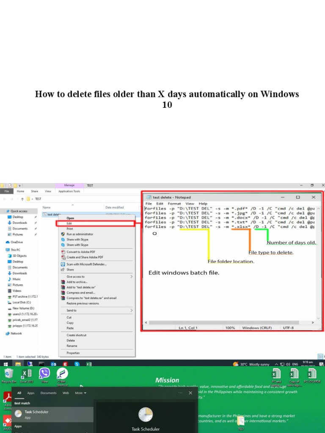Click the Task Scheduler clock icon in preview

(x=146, y=414)
